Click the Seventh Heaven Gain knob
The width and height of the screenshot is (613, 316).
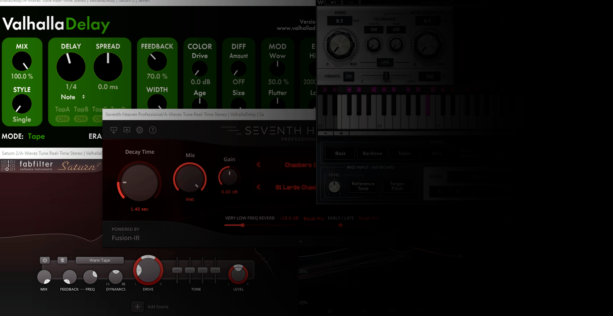pyautogui.click(x=229, y=177)
